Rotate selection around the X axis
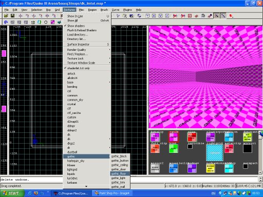263x197 pixels. tap(27, 16)
